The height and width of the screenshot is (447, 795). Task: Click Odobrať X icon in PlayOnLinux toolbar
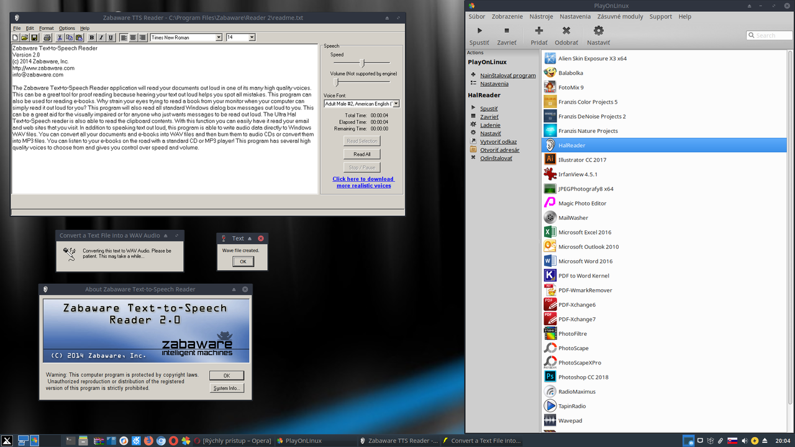coord(566,30)
